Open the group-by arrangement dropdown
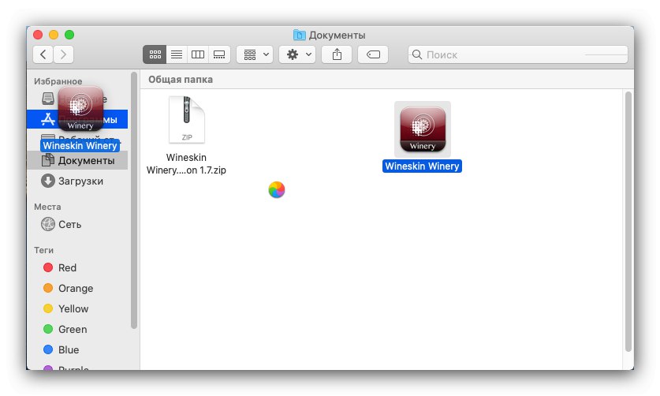Image resolution: width=660 pixels, height=396 pixels. click(x=255, y=54)
